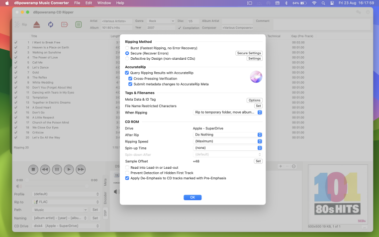This screenshot has width=379, height=237.
Task: Click the blue Refresh icon in toolbar
Action: pos(51,24)
